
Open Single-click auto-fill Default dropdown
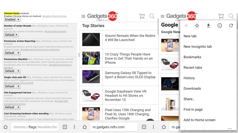[x=12, y=86]
